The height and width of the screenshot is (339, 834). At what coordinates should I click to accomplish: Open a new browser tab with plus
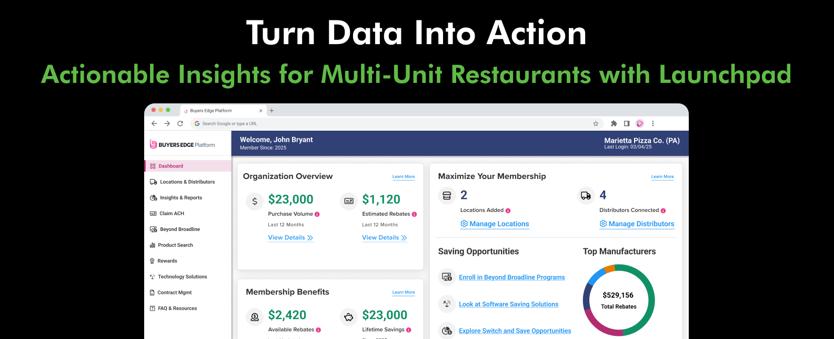pos(272,111)
